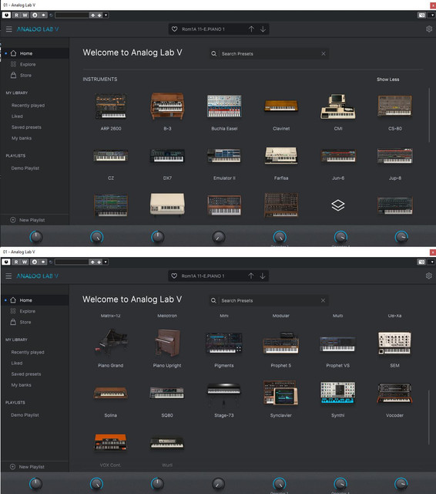Click fourth macro knob in lower window

click(219, 484)
